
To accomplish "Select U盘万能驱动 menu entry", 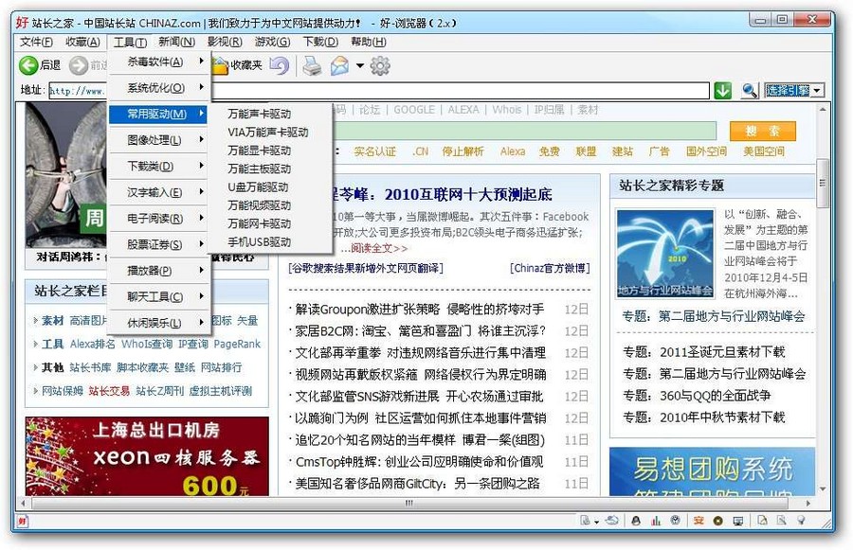I will coord(258,187).
